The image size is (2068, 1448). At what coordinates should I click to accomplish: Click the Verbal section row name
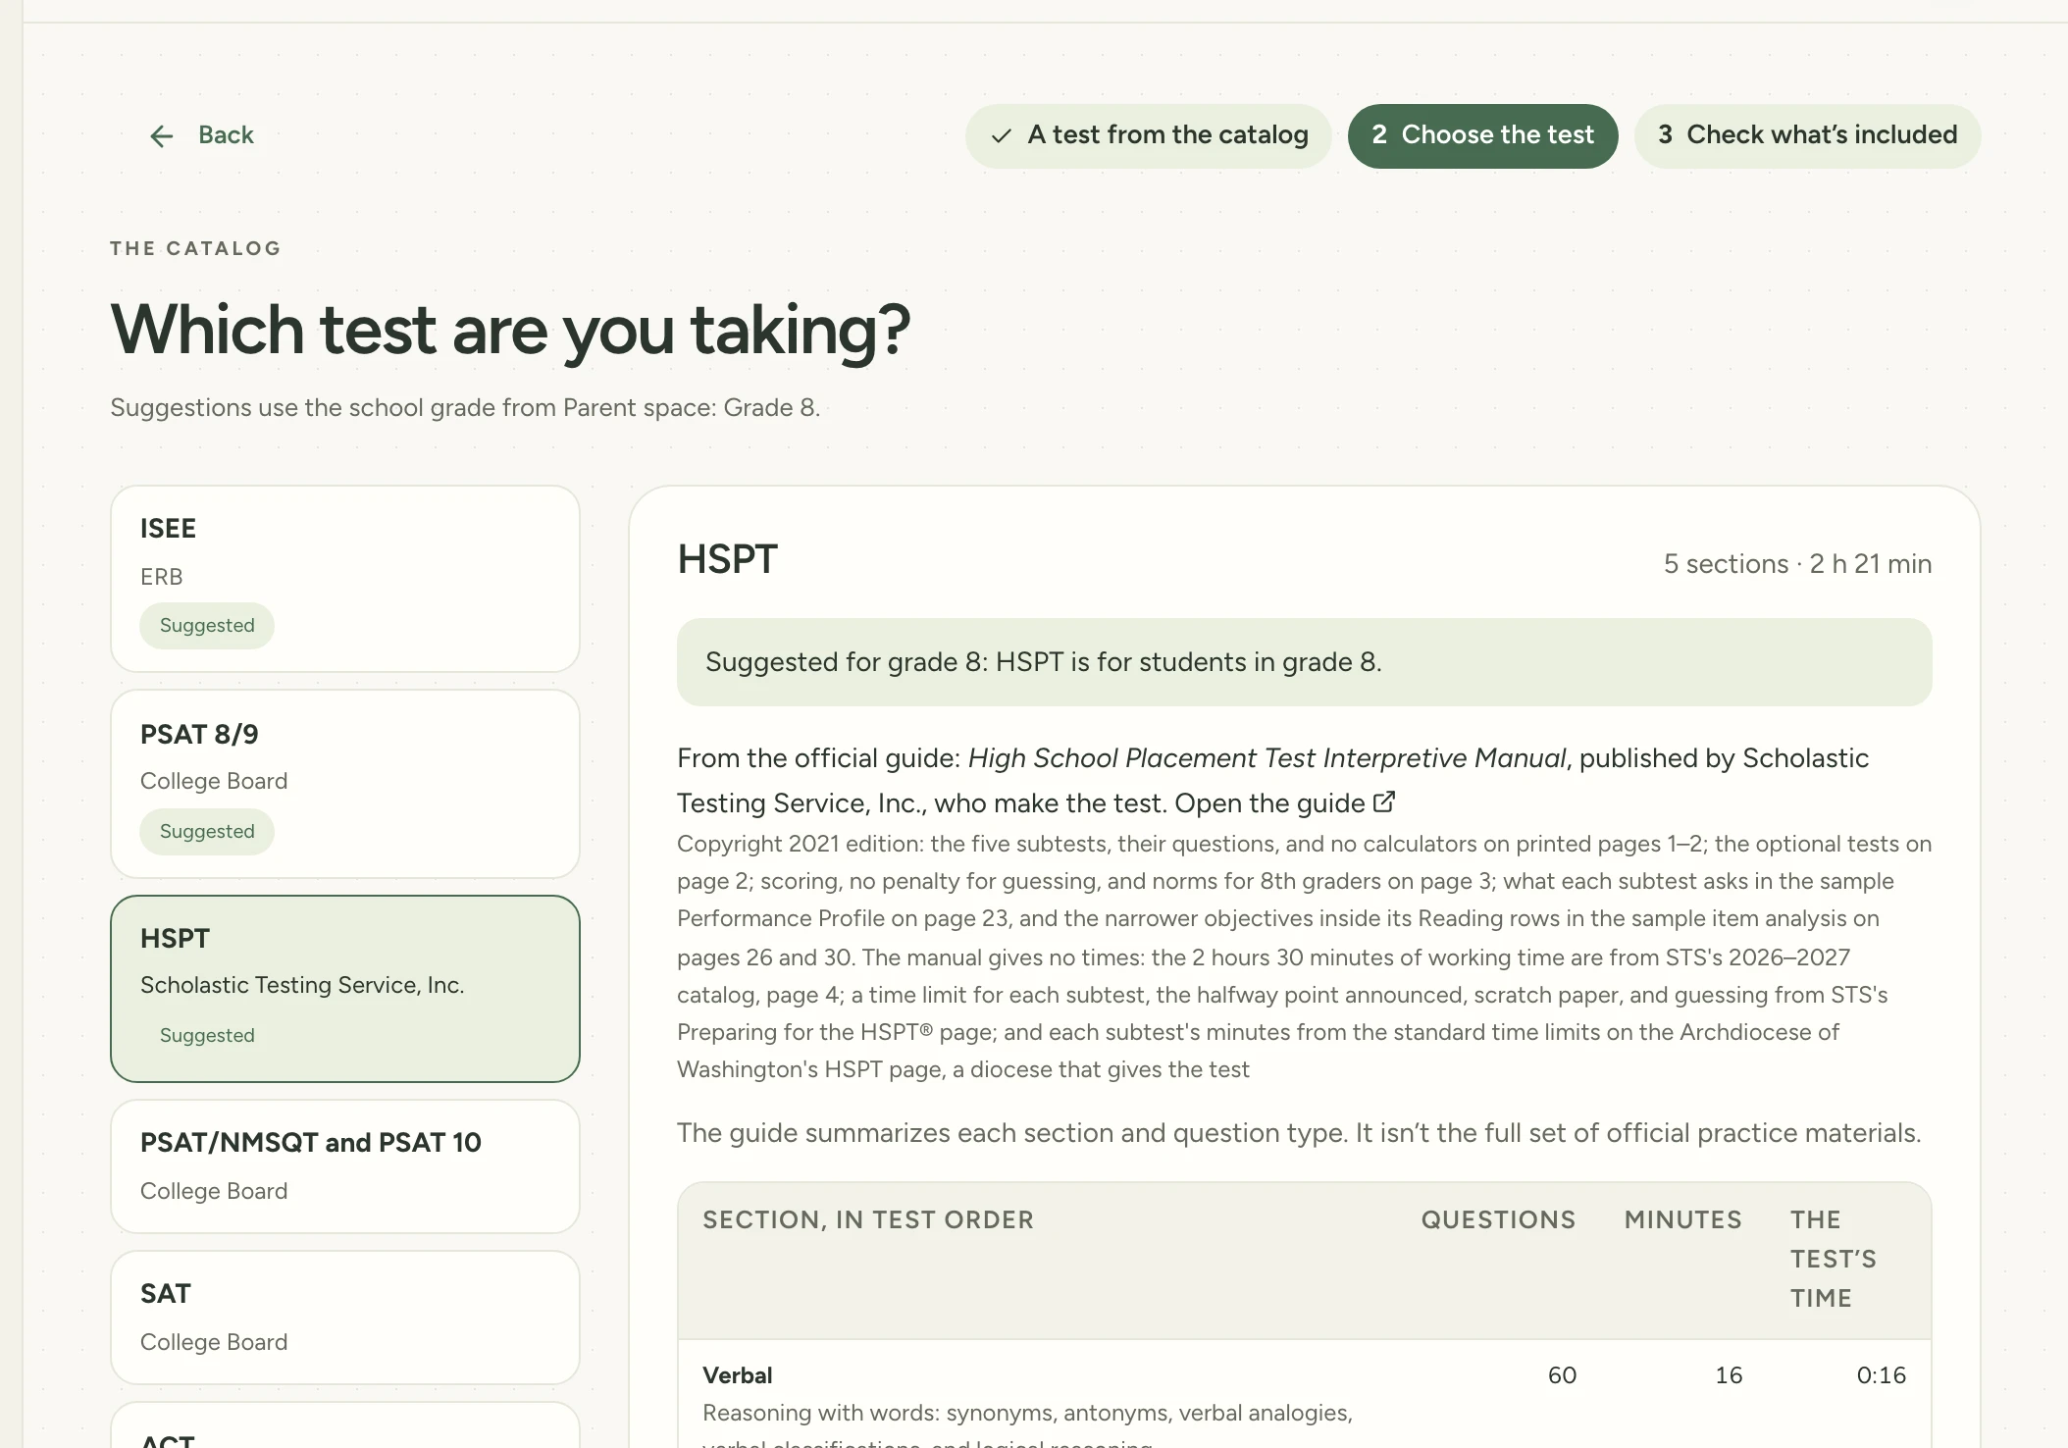(x=738, y=1375)
